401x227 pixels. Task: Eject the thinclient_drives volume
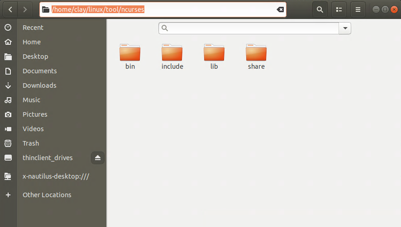98,158
